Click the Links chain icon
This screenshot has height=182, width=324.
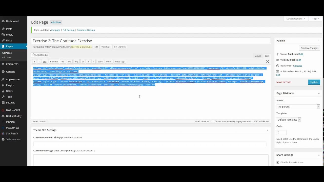pyautogui.click(x=3, y=40)
